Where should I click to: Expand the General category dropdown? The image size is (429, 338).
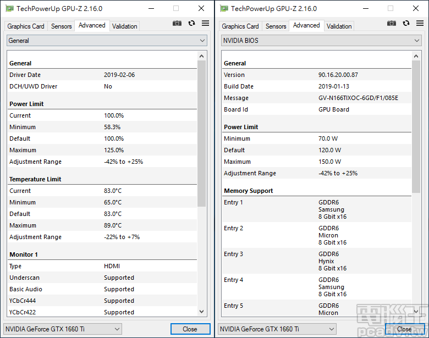pos(107,41)
